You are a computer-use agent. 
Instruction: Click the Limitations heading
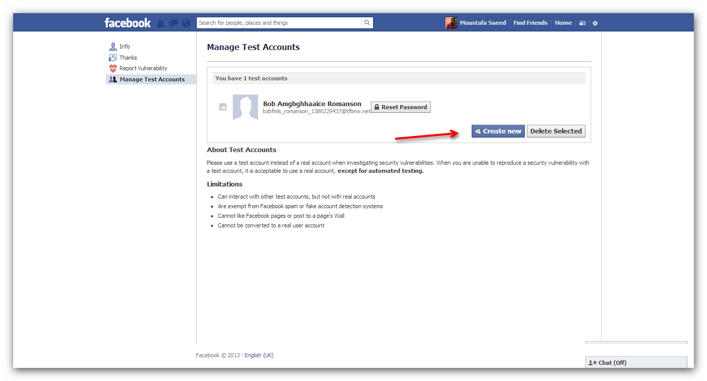(x=225, y=184)
